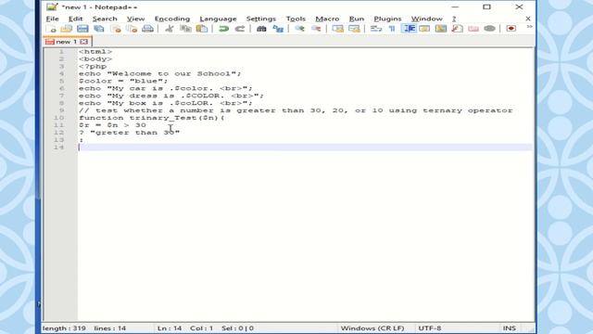The image size is (593, 334).
Task: Click status bar "Windows (CR LF)" field
Action: click(372, 328)
